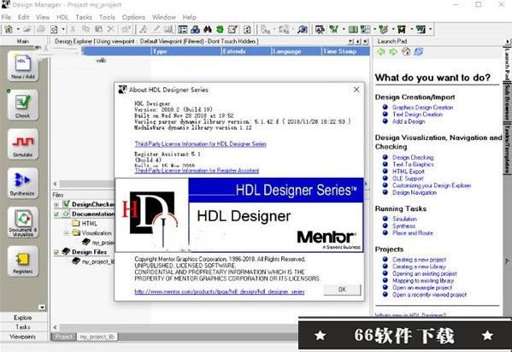512x352 pixels.
Task: Click the blue group icon next to binoculars
Action: tap(195, 29)
